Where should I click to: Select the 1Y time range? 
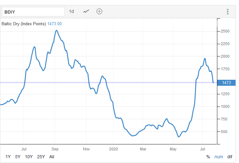[x=8, y=157]
